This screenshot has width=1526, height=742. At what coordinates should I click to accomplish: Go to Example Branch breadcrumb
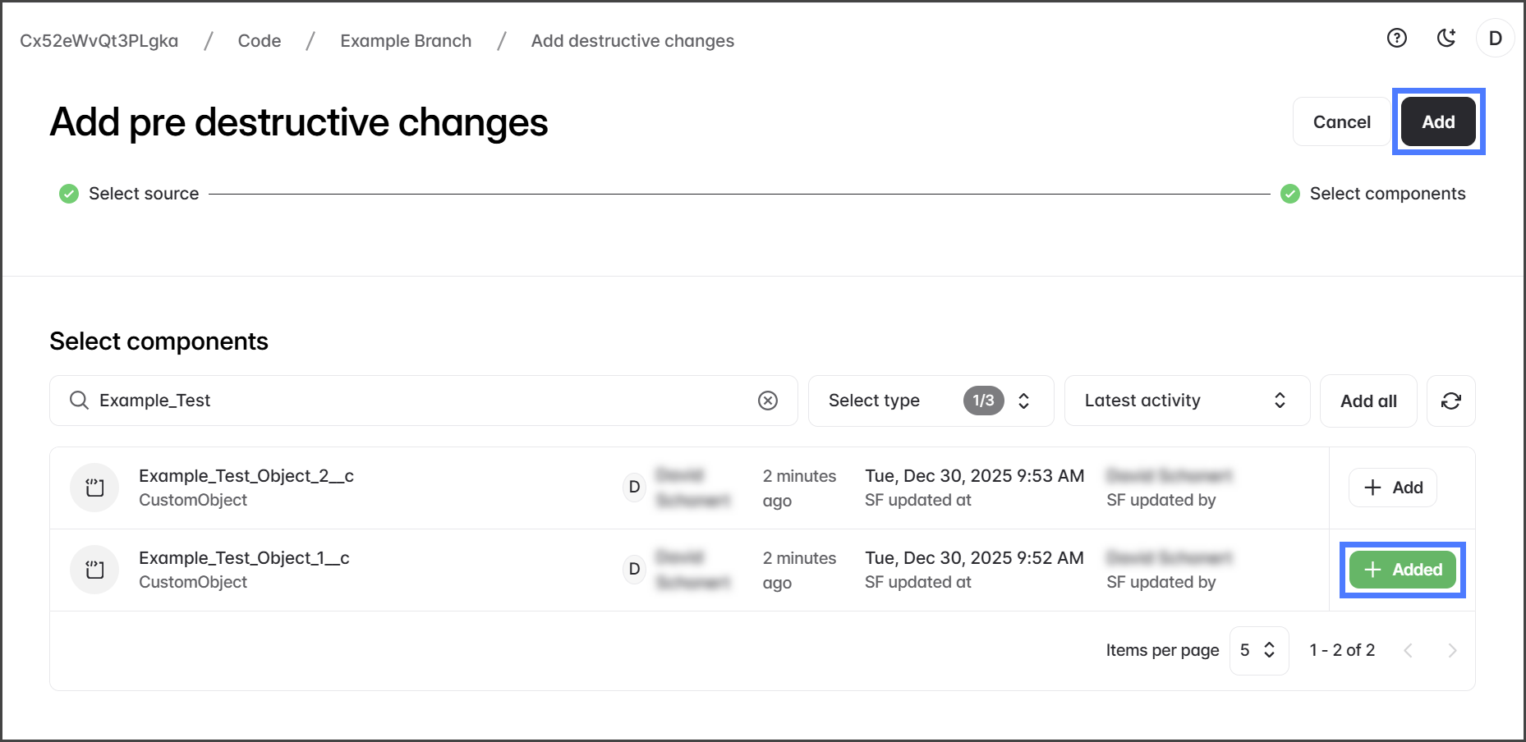406,41
